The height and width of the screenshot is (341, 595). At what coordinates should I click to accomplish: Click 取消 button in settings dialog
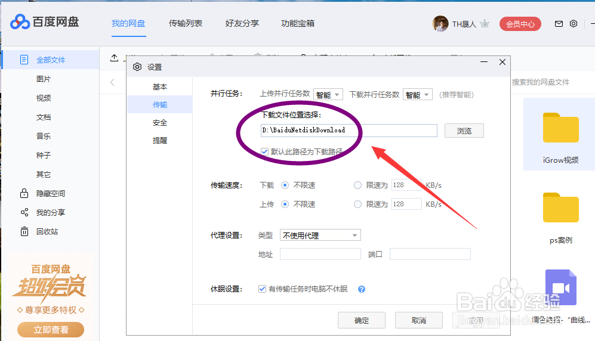pyautogui.click(x=419, y=320)
